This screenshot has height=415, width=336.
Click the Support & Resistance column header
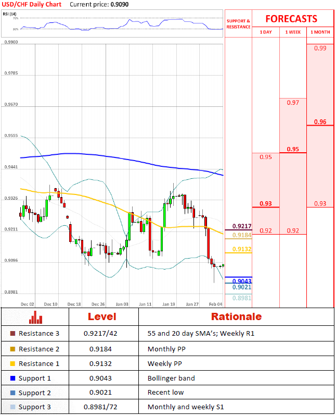[238, 24]
